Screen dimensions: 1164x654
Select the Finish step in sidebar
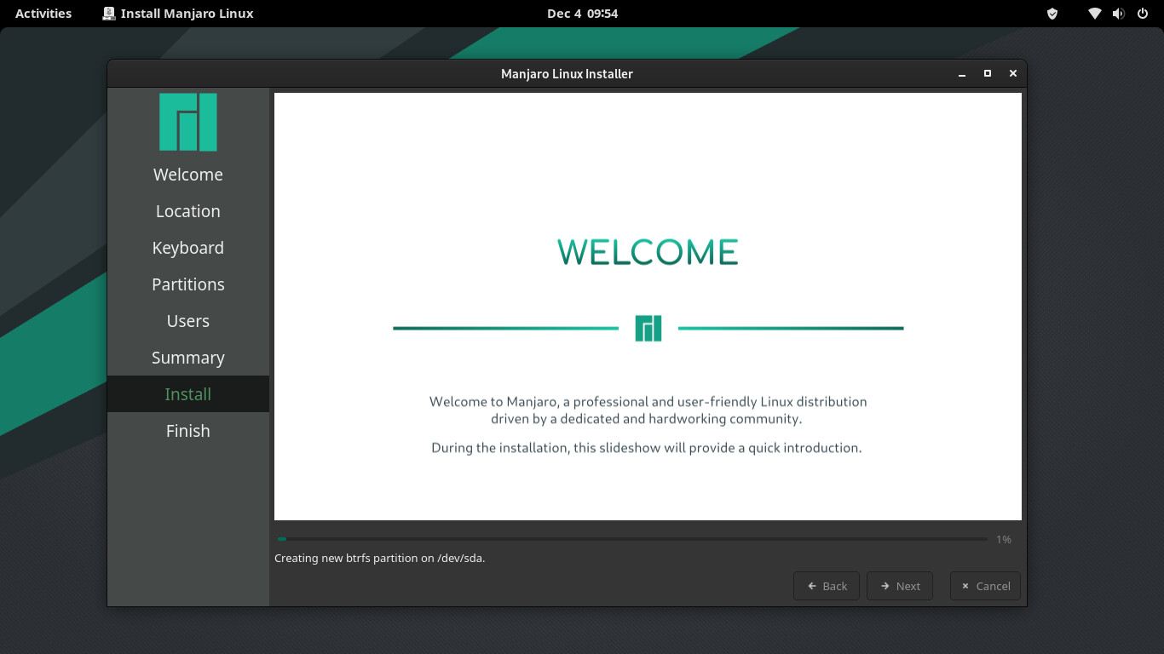pyautogui.click(x=187, y=431)
